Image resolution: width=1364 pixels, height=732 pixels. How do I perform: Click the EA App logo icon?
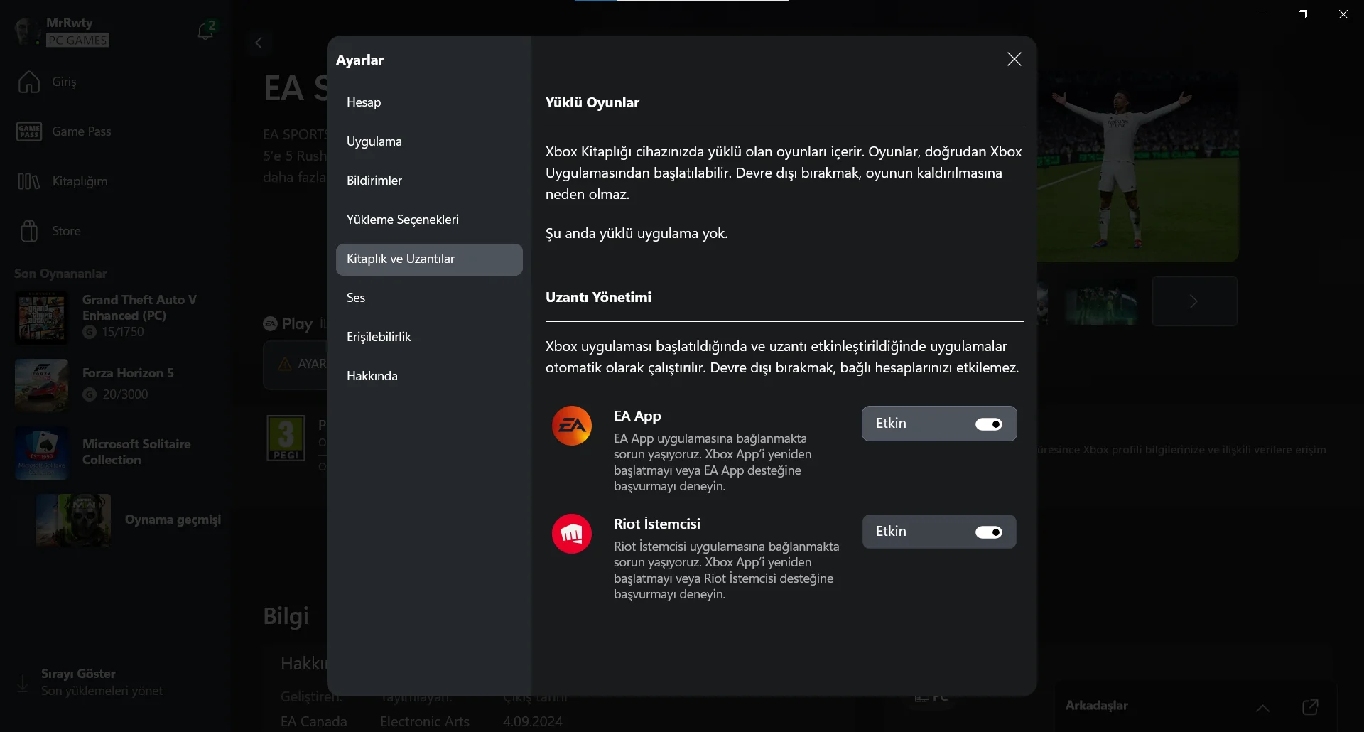(x=572, y=426)
